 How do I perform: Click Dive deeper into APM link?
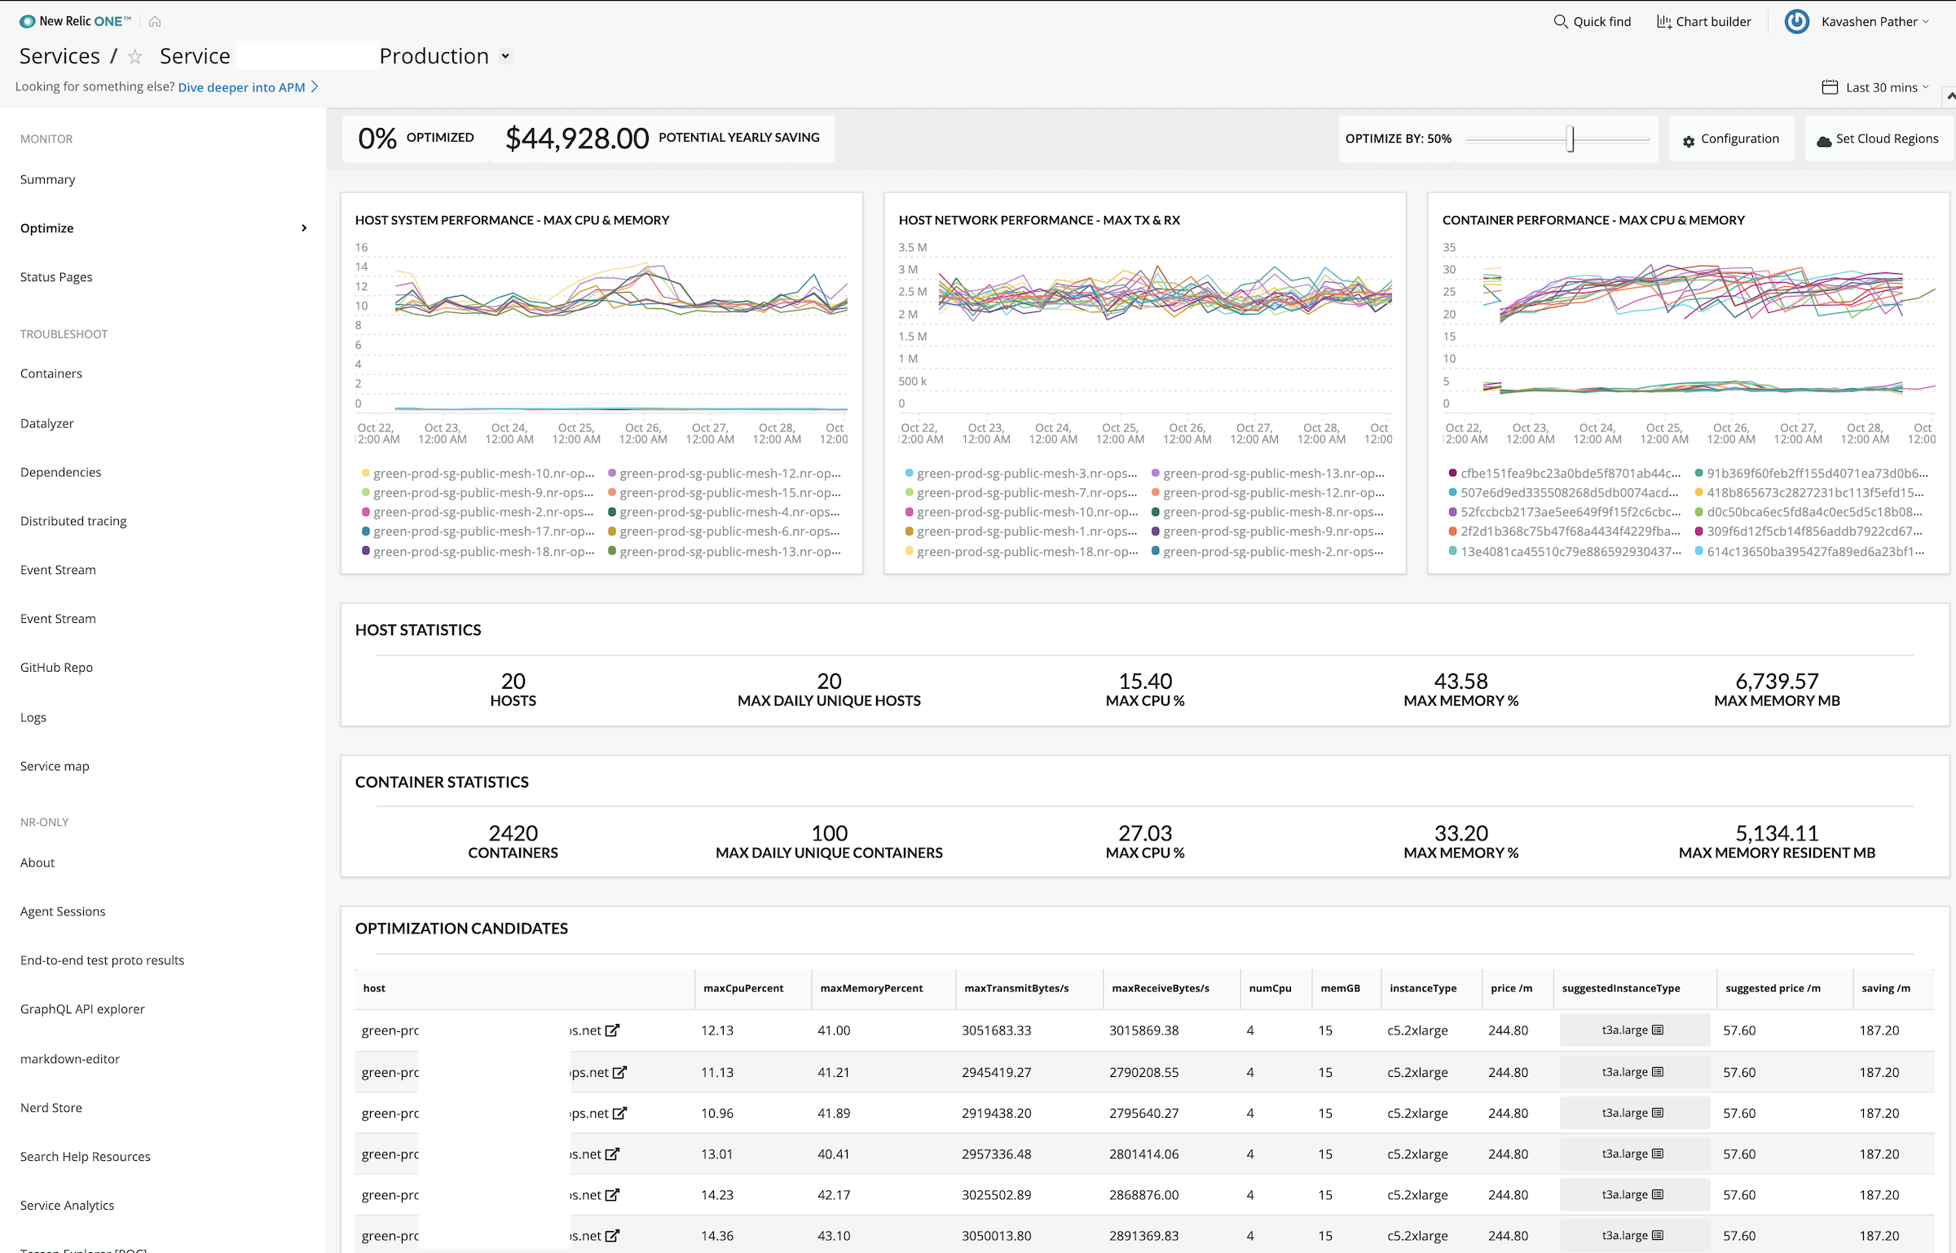pos(242,87)
